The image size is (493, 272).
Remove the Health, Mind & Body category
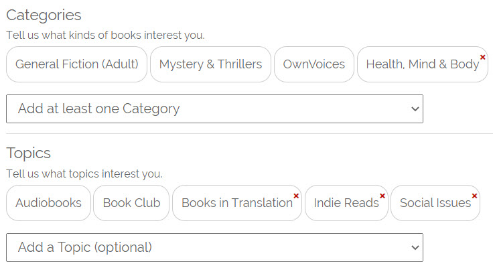click(x=482, y=58)
